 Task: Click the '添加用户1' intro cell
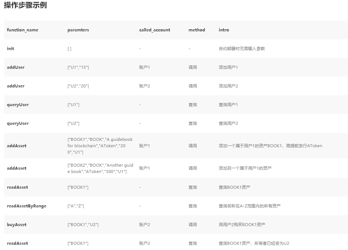tap(228, 67)
